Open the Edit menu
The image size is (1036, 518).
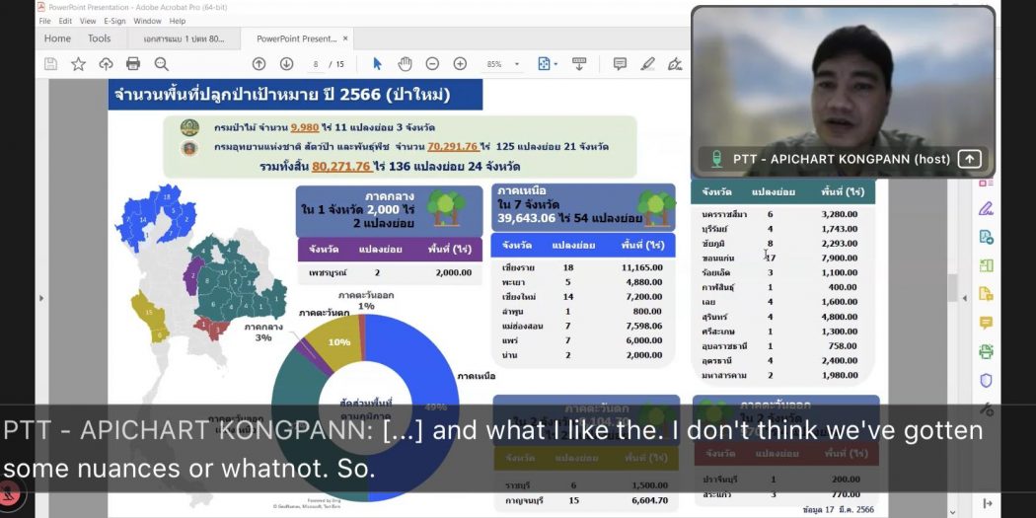coord(65,21)
